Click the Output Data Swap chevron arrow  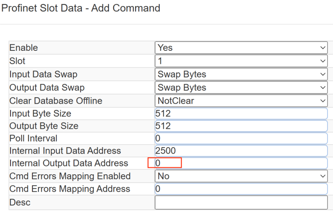(x=323, y=88)
